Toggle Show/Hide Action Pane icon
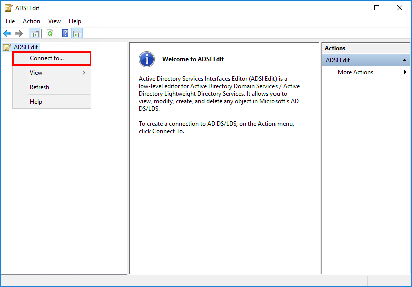This screenshot has height=287, width=412. (x=77, y=34)
